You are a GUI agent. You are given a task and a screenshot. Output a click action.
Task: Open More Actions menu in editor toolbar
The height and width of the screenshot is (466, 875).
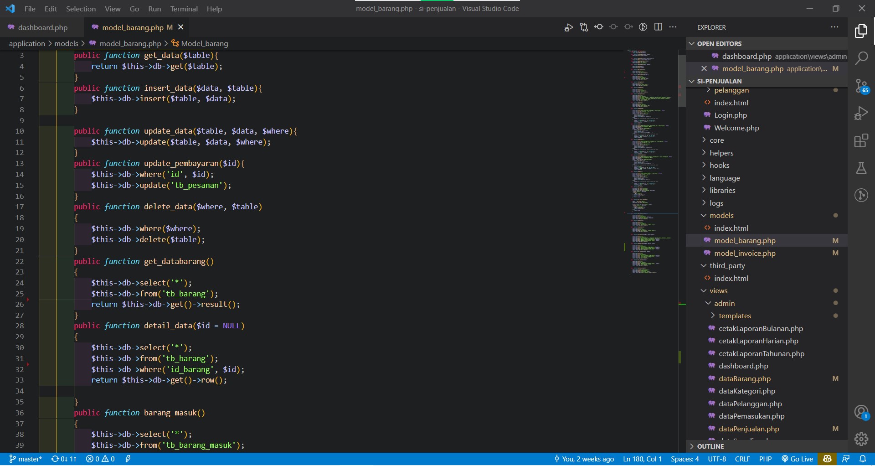pyautogui.click(x=673, y=27)
